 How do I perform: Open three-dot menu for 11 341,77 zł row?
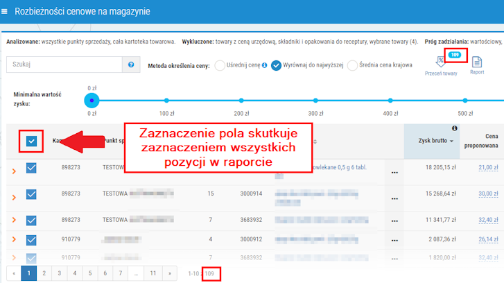tap(395, 220)
